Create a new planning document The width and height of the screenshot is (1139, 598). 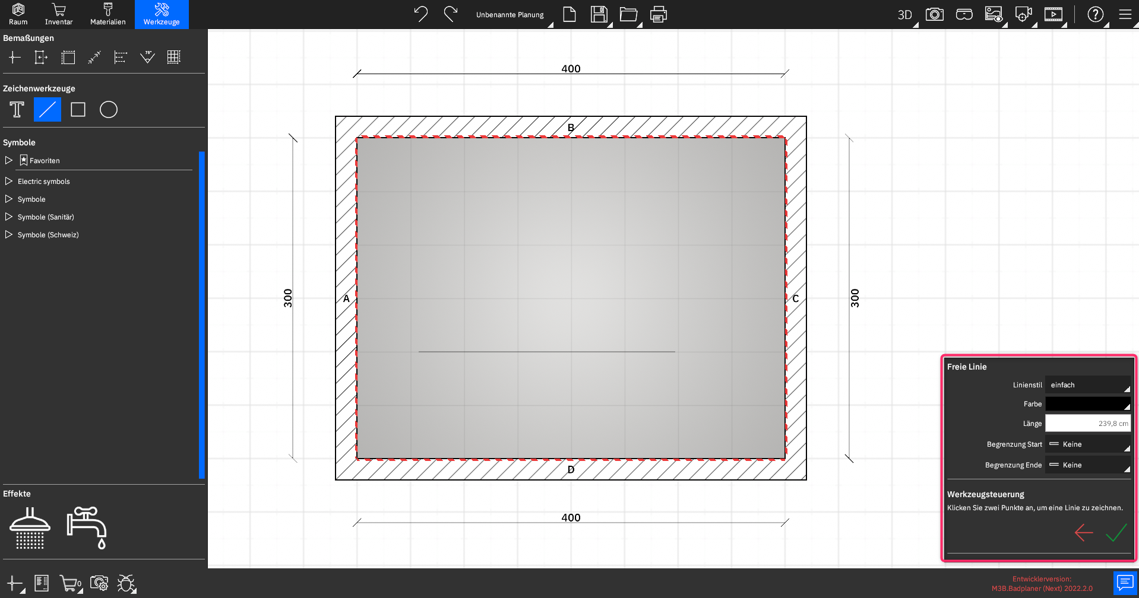click(569, 14)
